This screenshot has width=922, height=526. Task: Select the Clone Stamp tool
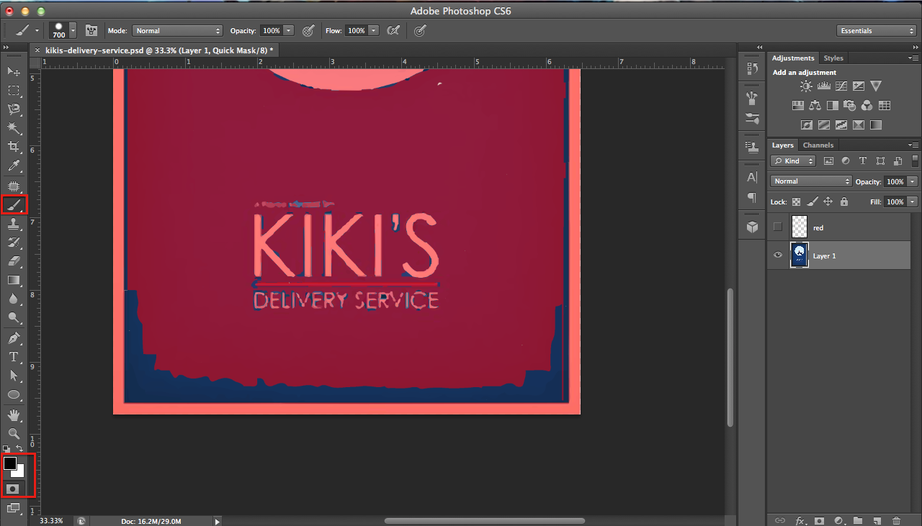pos(14,224)
